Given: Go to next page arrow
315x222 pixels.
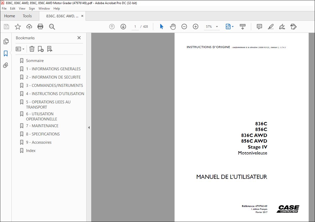Looking at the screenshot, I should pos(123,27).
